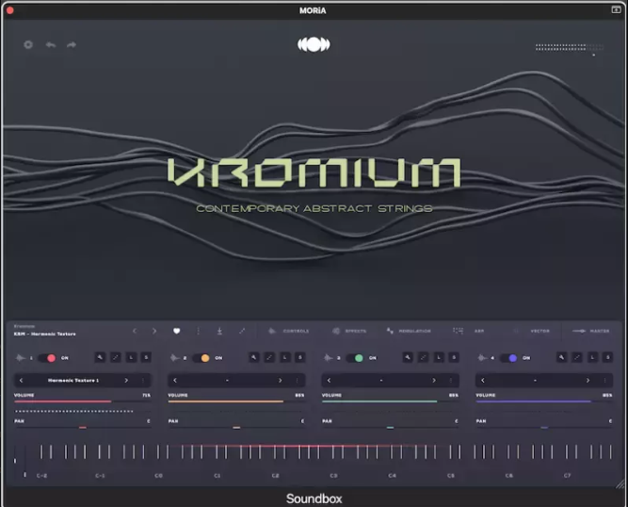The image size is (628, 507).
Task: Click the undo arrow icon
Action: tap(51, 44)
